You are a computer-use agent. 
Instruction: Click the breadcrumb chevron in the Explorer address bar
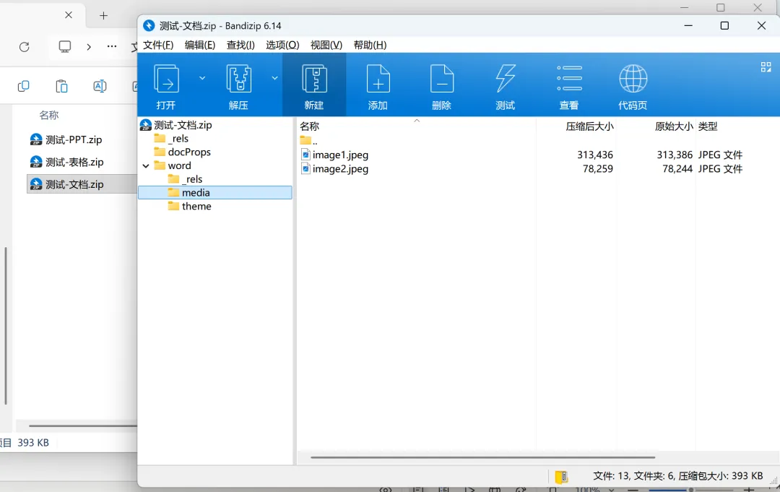pos(89,47)
